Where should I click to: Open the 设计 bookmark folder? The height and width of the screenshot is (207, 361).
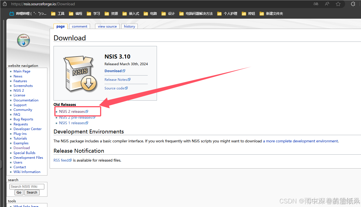pos(168,13)
